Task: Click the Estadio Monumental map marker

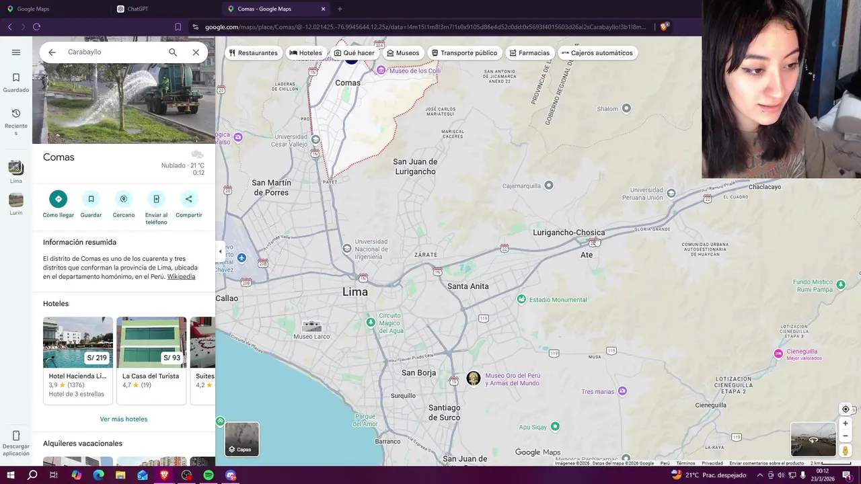Action: click(521, 299)
